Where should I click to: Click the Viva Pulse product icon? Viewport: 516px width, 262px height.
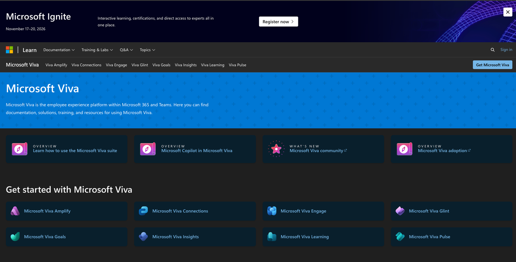(x=400, y=237)
